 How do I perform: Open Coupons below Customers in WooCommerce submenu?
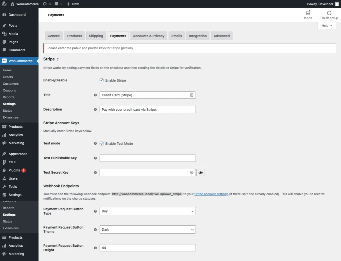click(x=9, y=91)
